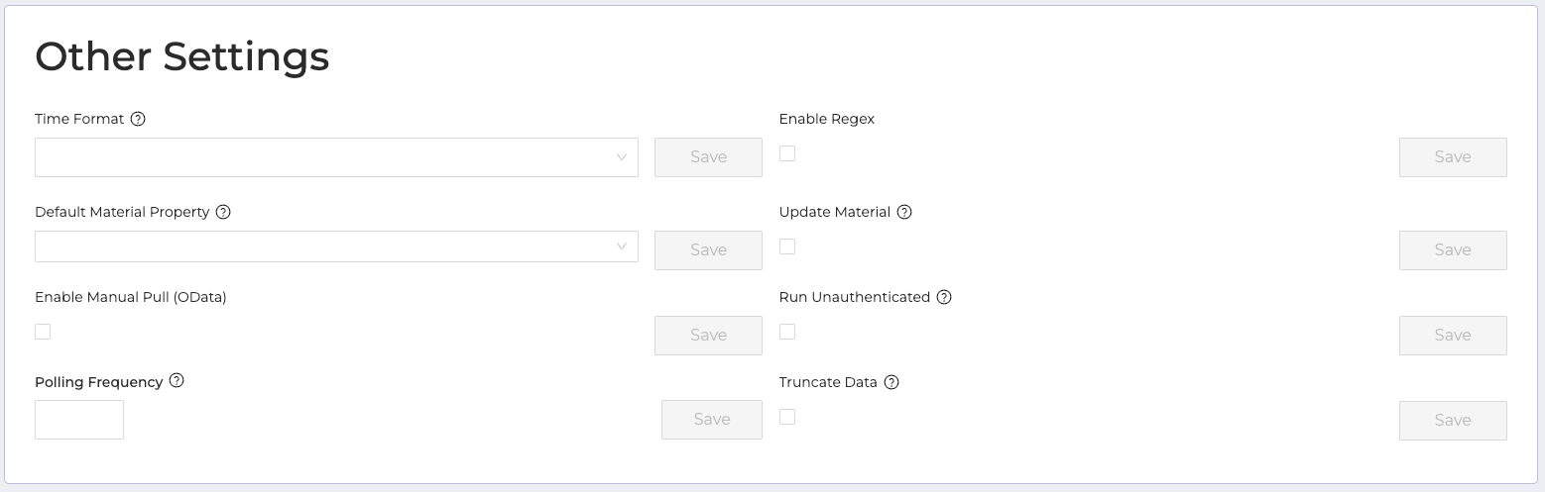Expand the Default Material Property dropdown

(336, 246)
